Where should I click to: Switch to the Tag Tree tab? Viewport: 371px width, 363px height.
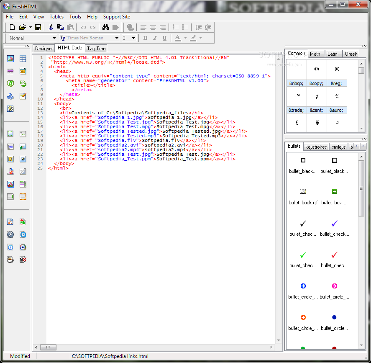coord(96,49)
